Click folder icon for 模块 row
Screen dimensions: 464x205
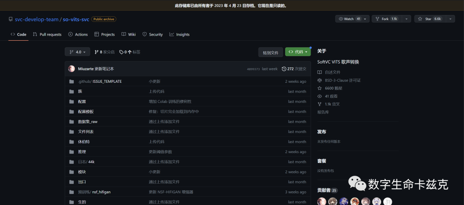71,172
